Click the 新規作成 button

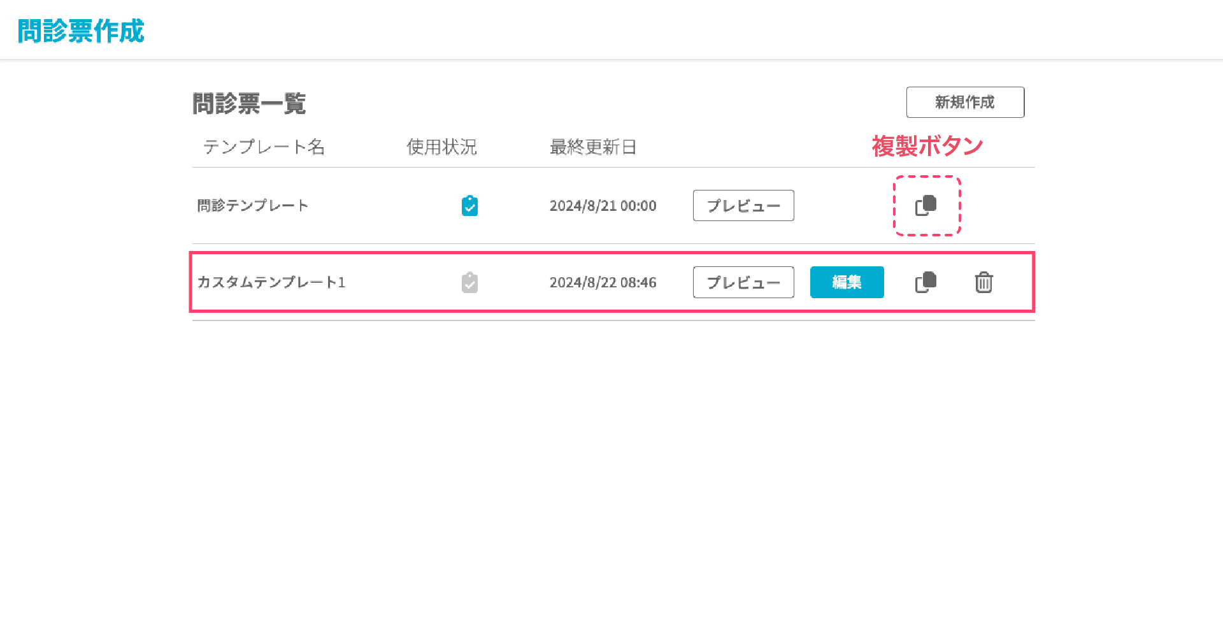point(964,102)
